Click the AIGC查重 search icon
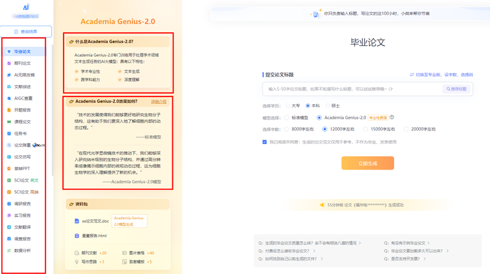 tap(9, 98)
